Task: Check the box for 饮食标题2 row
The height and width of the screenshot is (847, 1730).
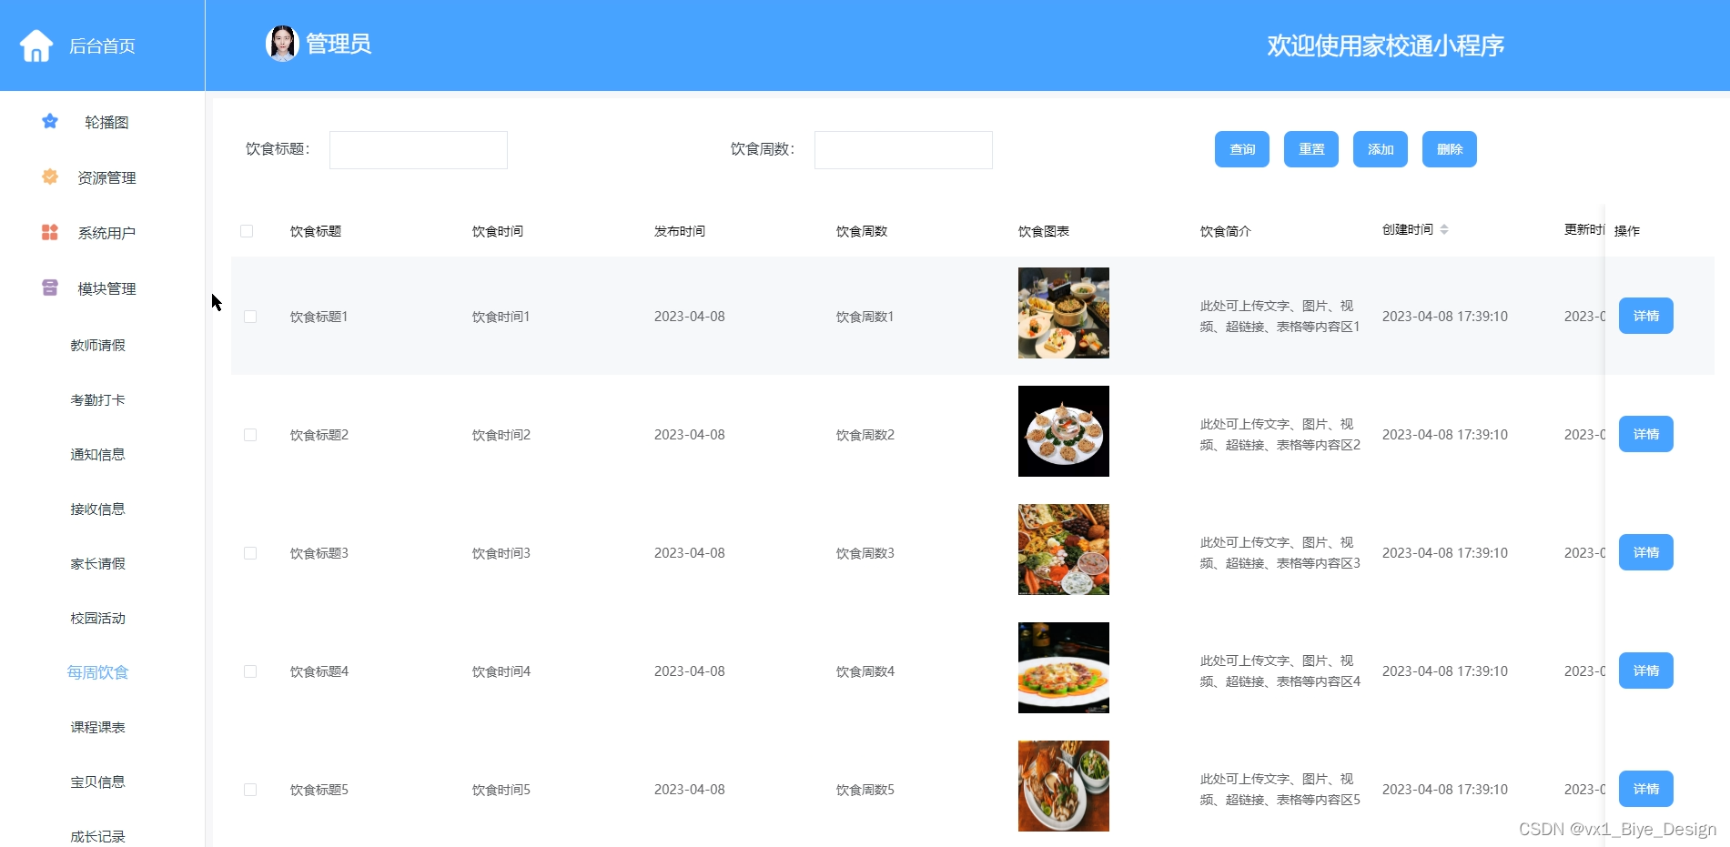Action: coord(250,435)
